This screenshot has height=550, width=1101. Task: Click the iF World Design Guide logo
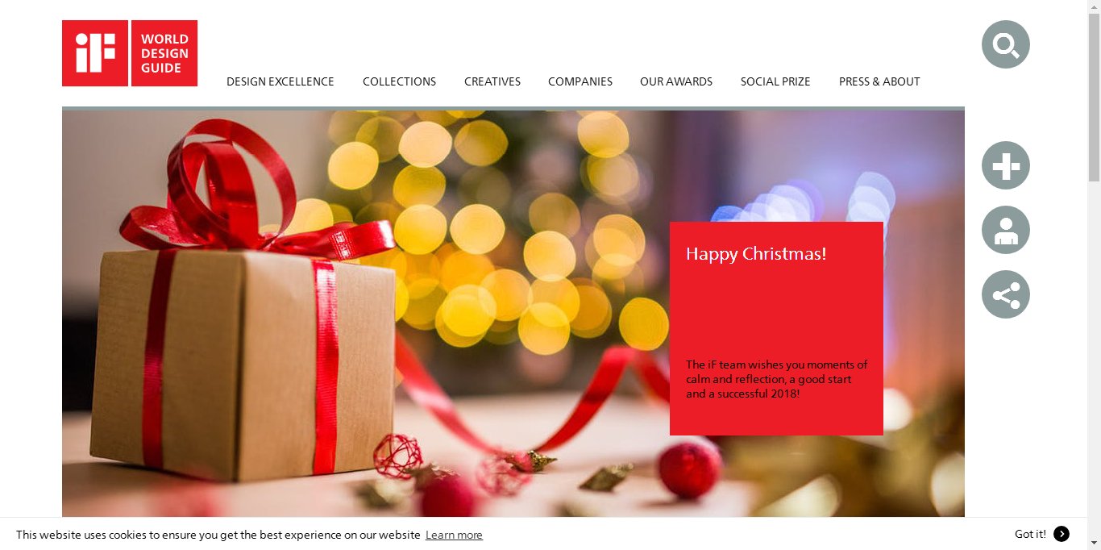[x=130, y=53]
